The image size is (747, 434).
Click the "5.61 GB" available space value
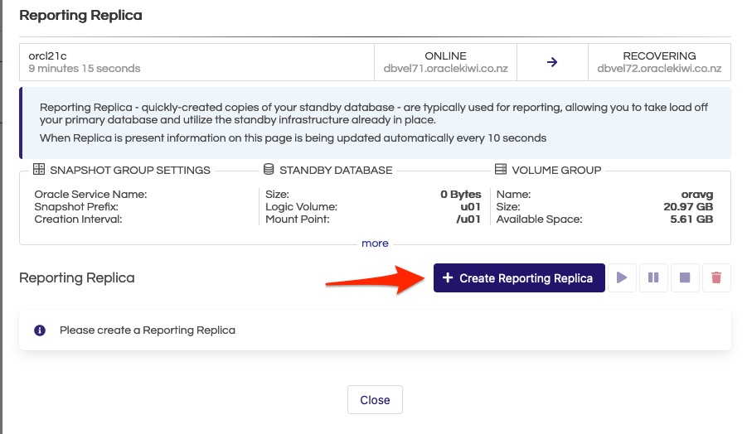[691, 219]
